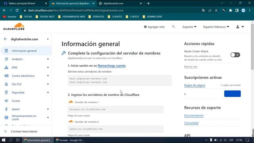
Task: Close the Tablero principal hPanel tab
Action: click(x=46, y=3)
